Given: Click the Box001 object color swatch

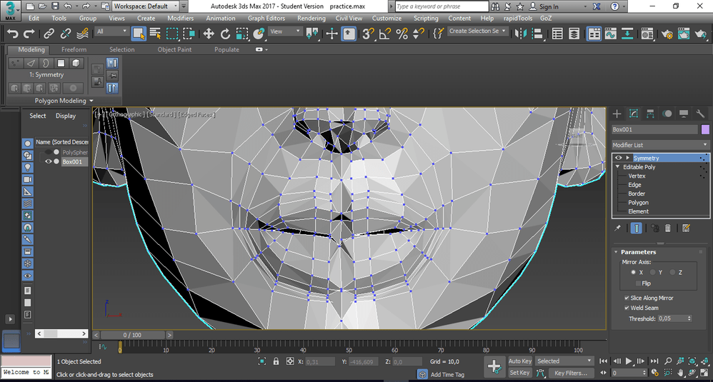Looking at the screenshot, I should [x=705, y=130].
